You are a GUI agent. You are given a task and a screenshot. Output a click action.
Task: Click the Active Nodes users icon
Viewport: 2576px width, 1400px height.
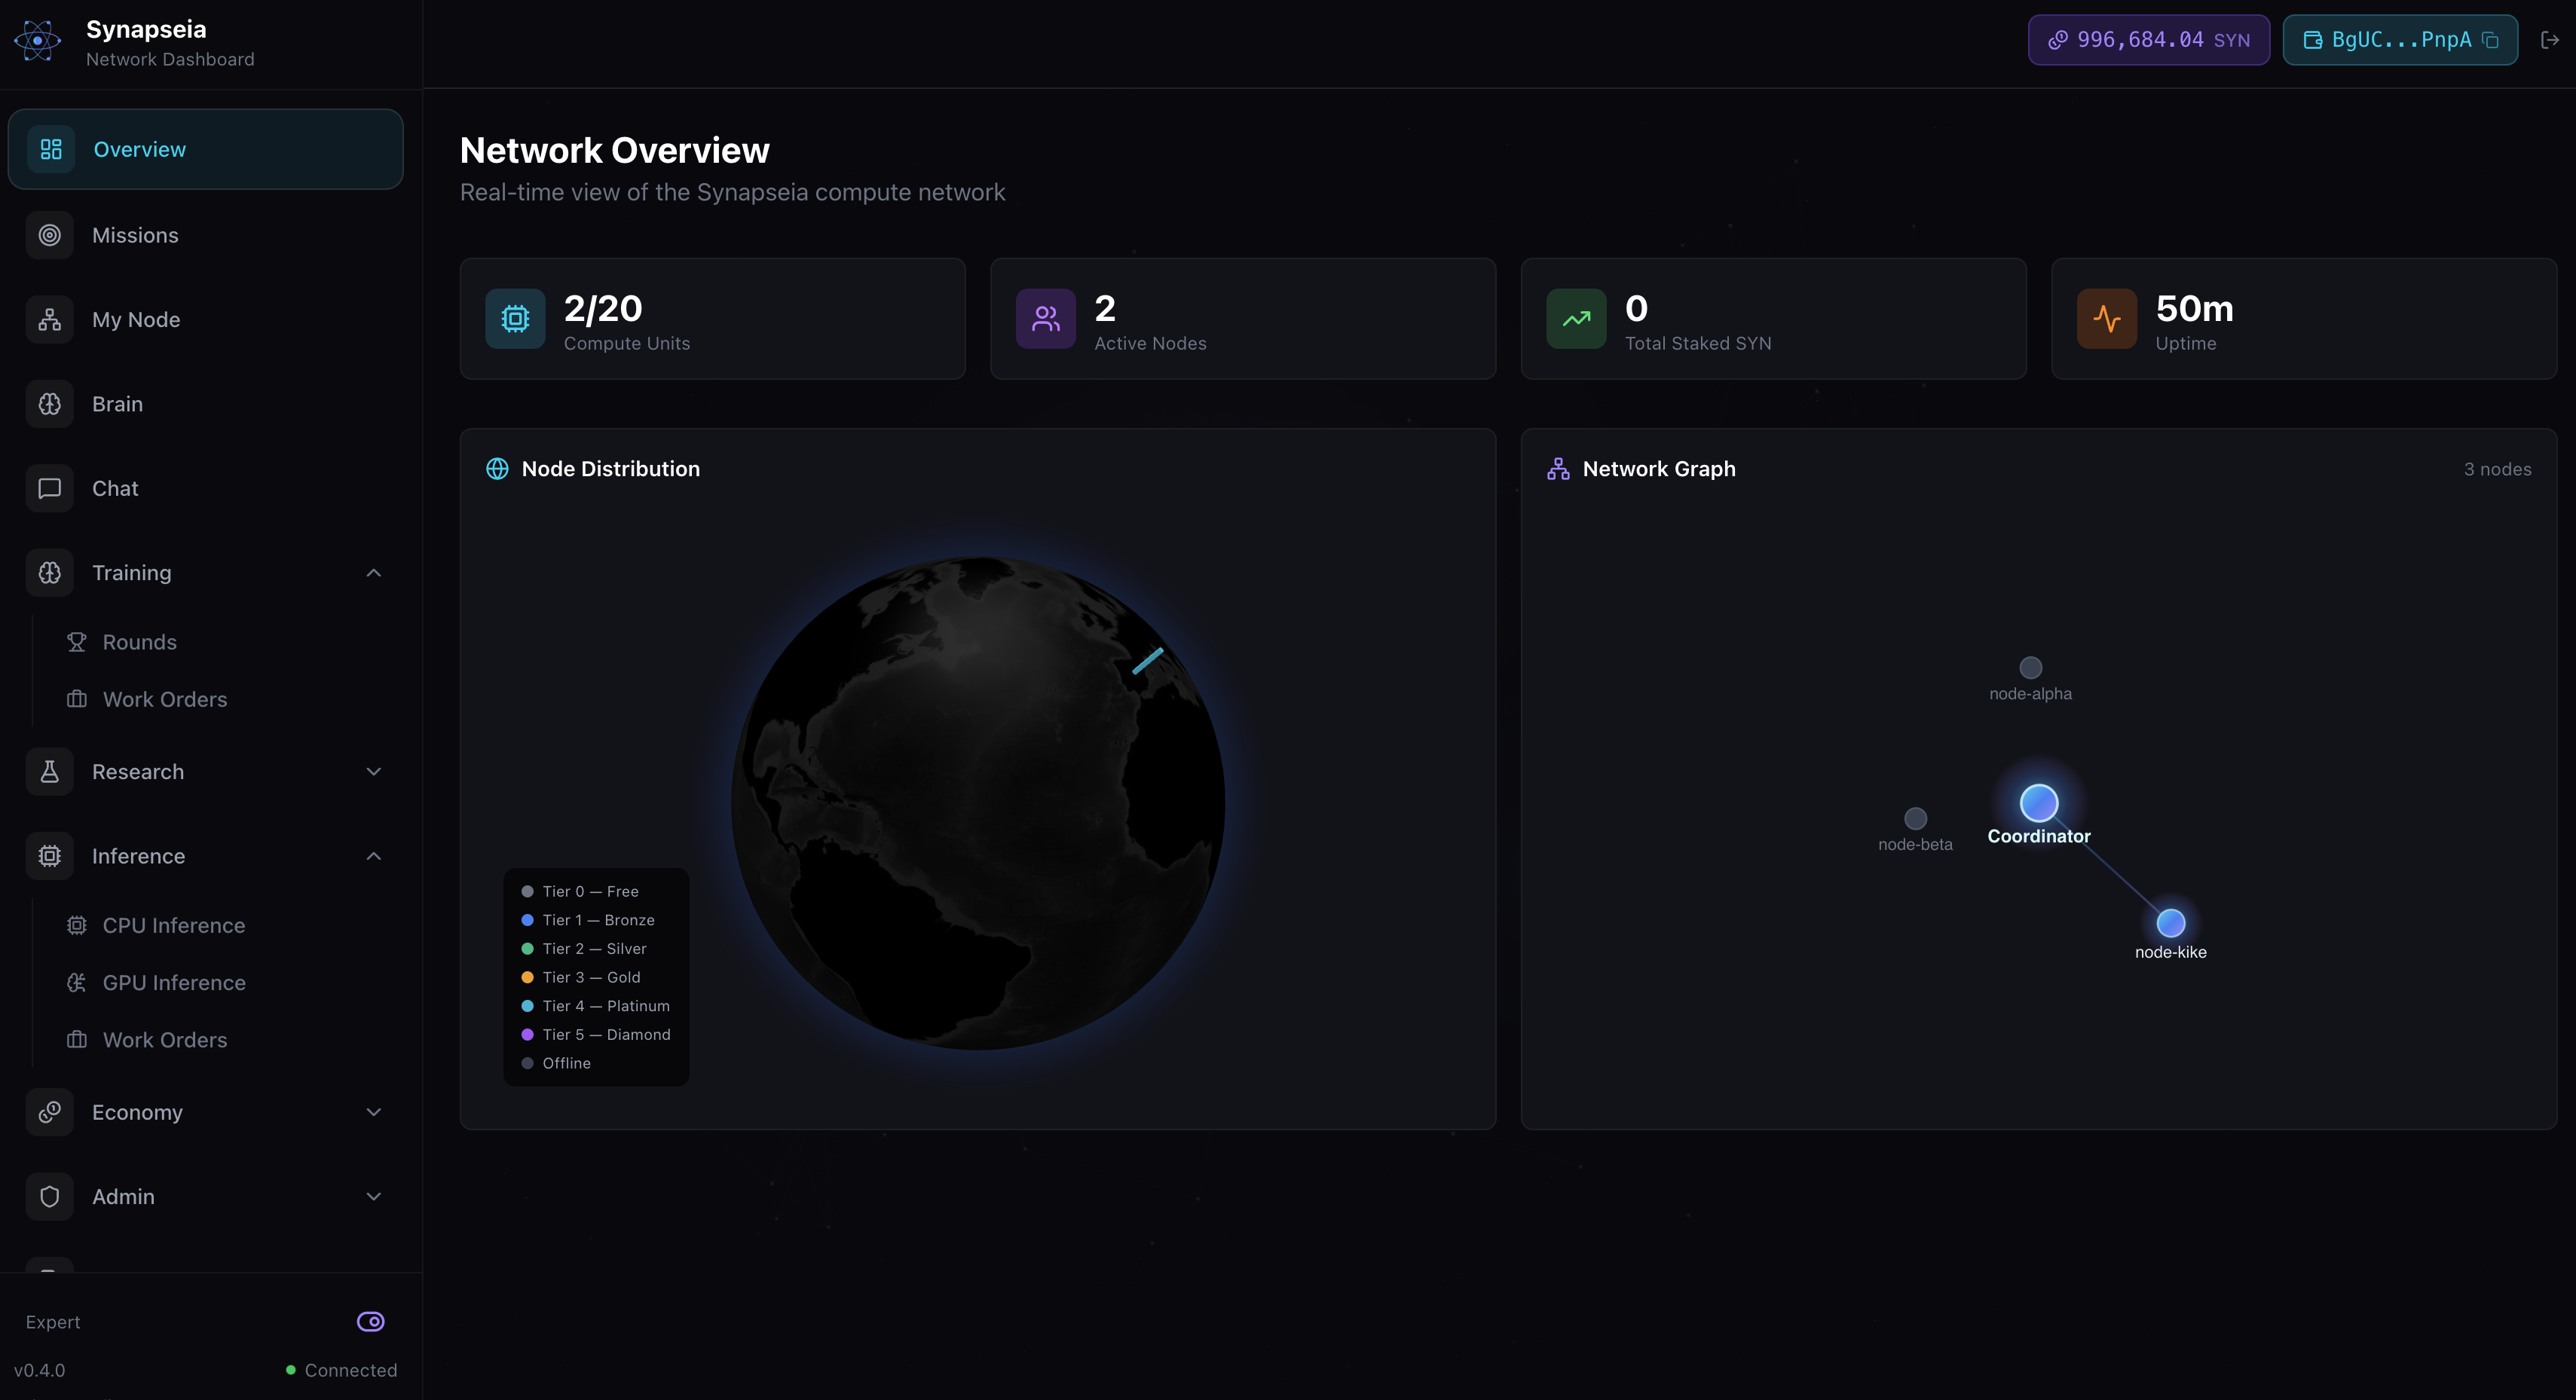1046,319
